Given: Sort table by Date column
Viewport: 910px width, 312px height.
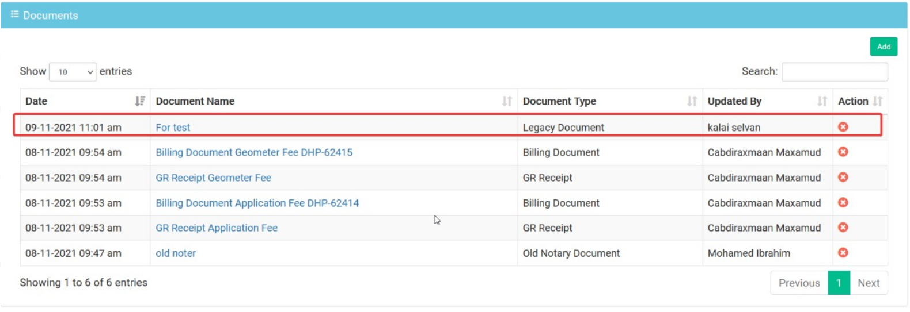Looking at the screenshot, I should [85, 101].
